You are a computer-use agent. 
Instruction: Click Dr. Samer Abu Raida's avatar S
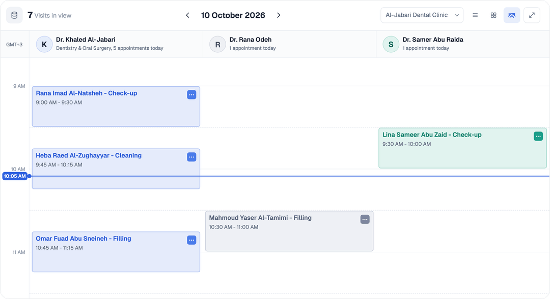[x=391, y=44]
